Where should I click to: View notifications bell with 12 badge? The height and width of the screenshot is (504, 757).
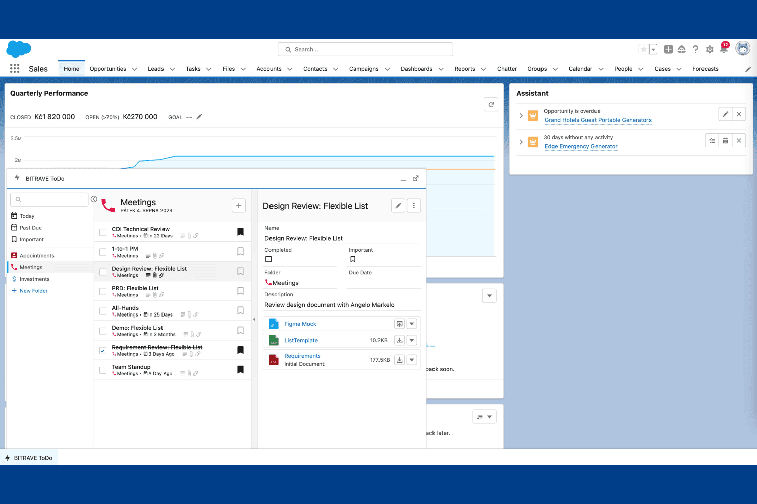pyautogui.click(x=724, y=48)
